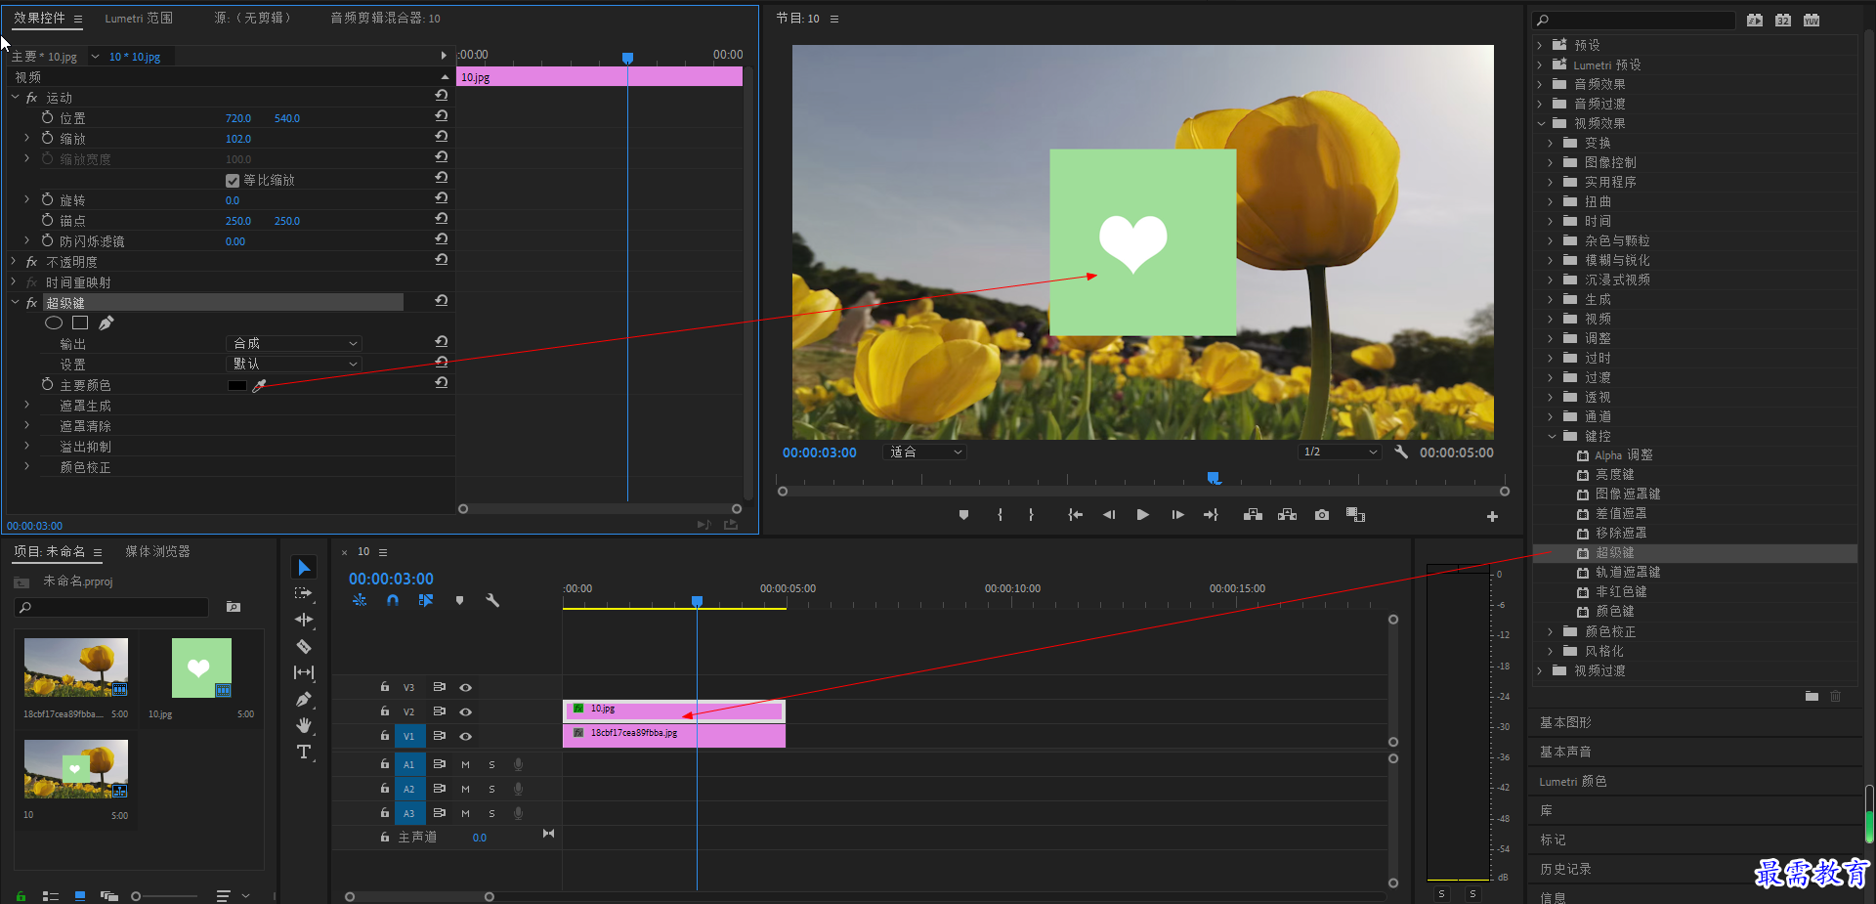Image resolution: width=1876 pixels, height=904 pixels.
Task: Select the Pen tool in tools panel
Action: [x=304, y=699]
